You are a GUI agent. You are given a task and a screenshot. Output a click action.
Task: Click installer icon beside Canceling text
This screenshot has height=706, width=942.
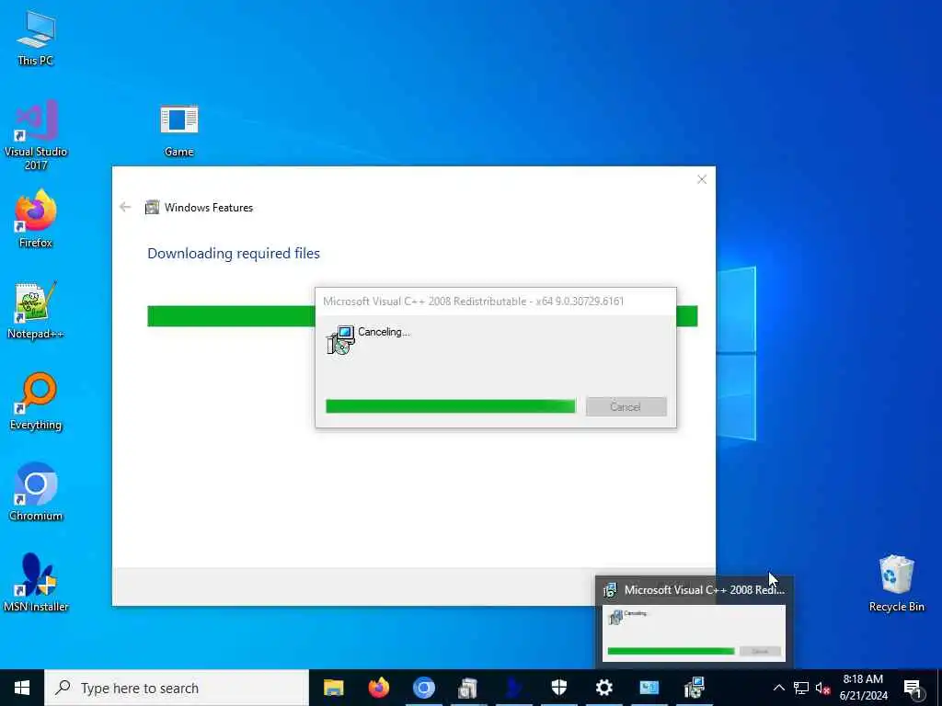point(341,340)
